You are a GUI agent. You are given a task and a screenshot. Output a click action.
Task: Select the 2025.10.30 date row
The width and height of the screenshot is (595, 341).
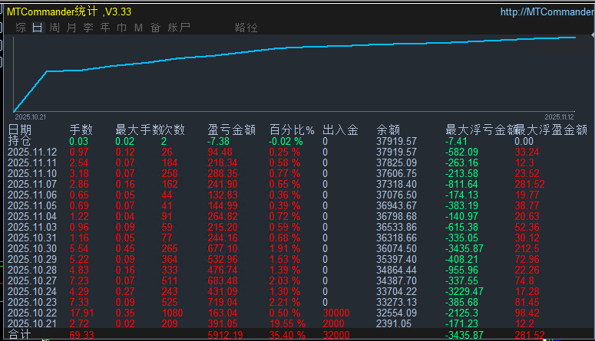[32, 248]
